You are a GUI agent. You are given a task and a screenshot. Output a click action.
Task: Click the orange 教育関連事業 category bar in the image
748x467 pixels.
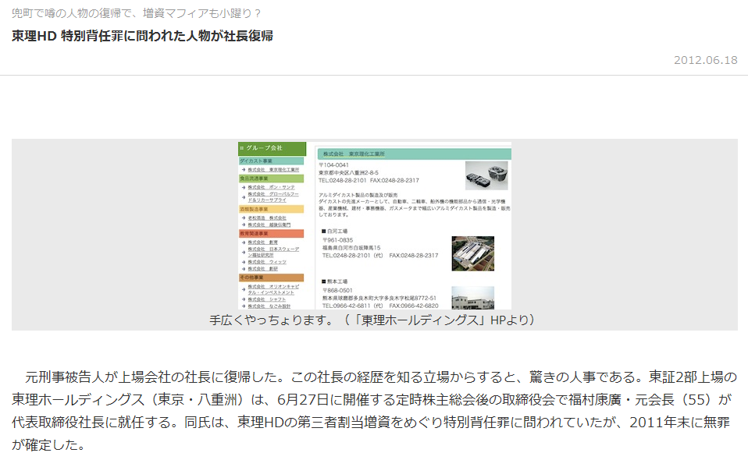[272, 234]
